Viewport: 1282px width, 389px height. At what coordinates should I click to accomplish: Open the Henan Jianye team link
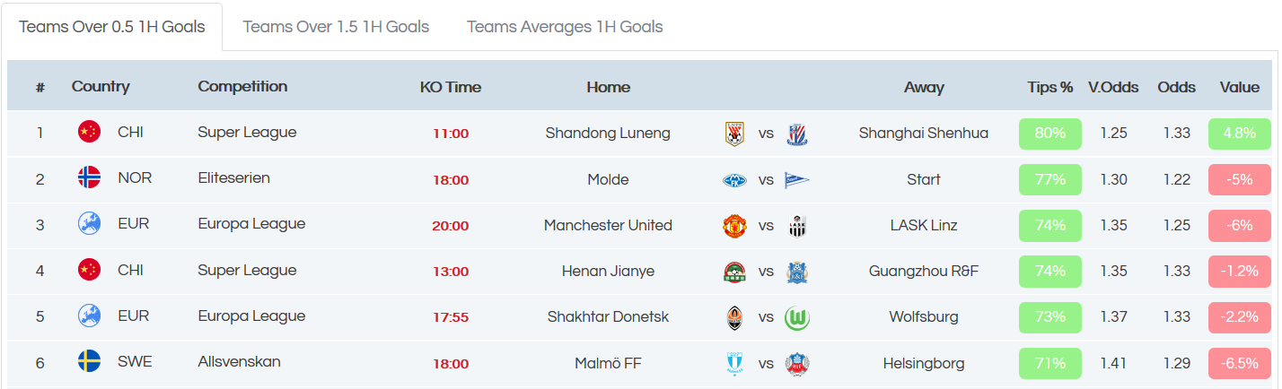pyautogui.click(x=608, y=271)
